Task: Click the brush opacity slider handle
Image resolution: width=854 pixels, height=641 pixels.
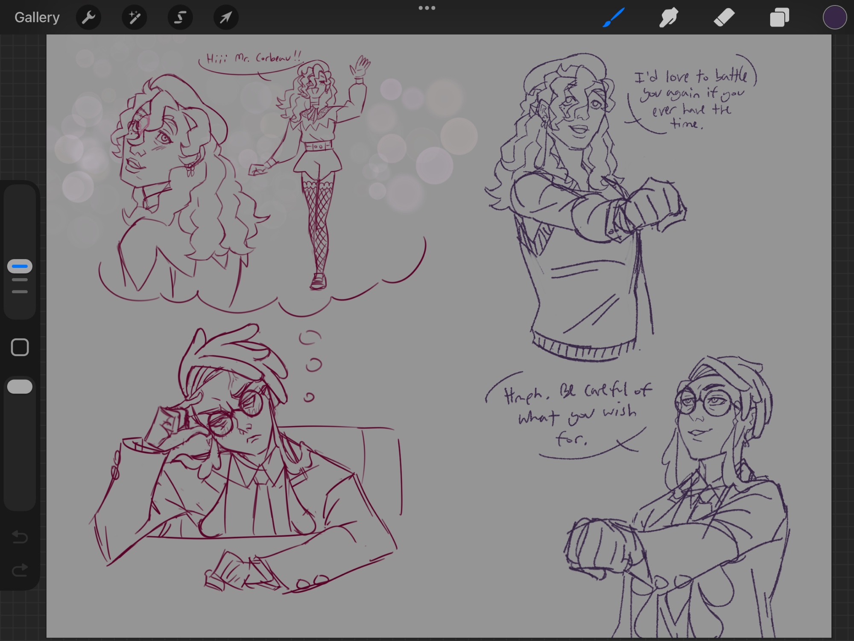Action: click(20, 387)
